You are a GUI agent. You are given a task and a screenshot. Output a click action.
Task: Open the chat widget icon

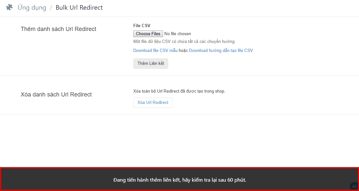click(354, 186)
